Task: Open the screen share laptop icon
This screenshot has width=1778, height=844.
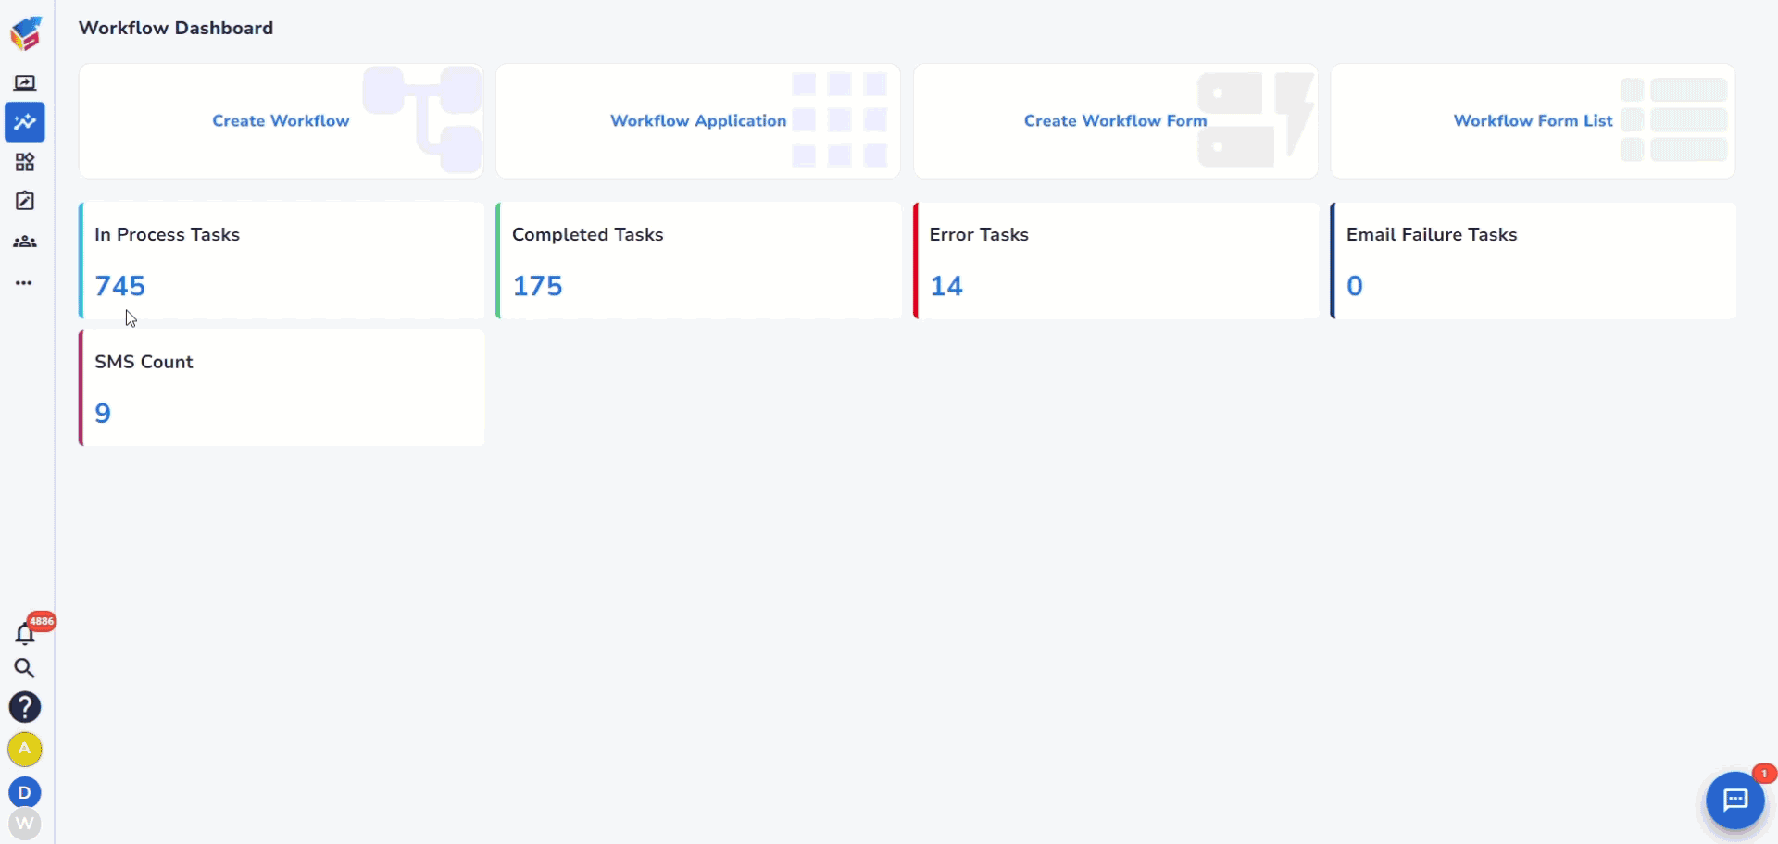Action: pyautogui.click(x=25, y=81)
